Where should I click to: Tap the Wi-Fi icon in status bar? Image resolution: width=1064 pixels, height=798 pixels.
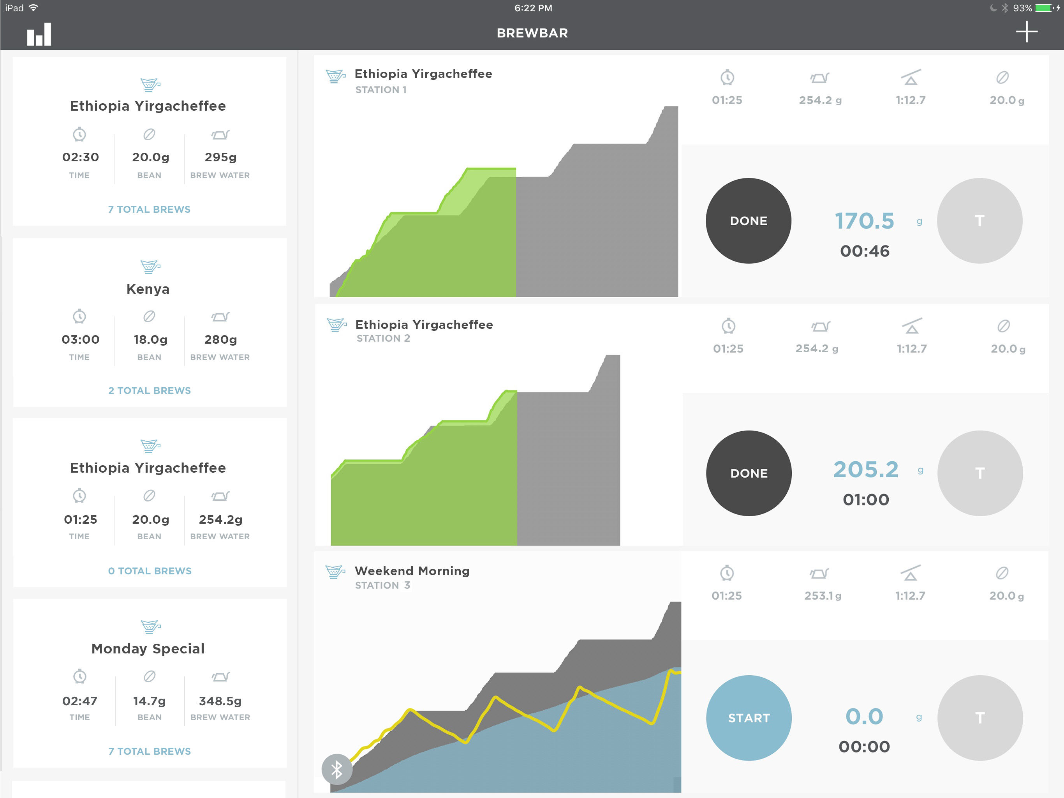pyautogui.click(x=33, y=8)
